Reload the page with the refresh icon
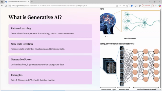Image resolution: width=162 pixels, height=91 pixels. click(6, 6)
